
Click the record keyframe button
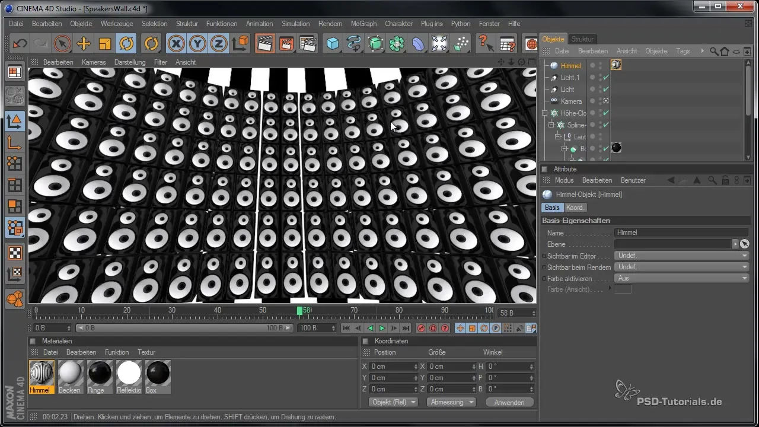tap(422, 328)
